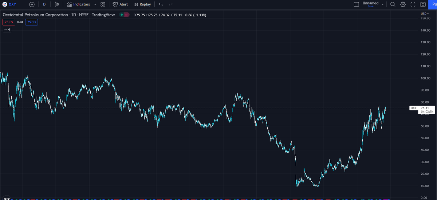Expand the manage layouts chevron
The width and height of the screenshot is (437, 200).
coord(383,4)
